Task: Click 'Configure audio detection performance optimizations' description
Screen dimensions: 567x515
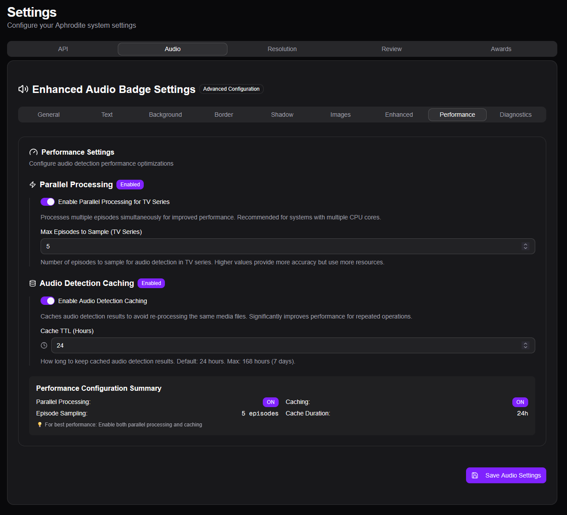Action: click(x=101, y=163)
